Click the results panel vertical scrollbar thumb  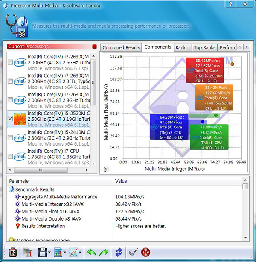pos(245,186)
